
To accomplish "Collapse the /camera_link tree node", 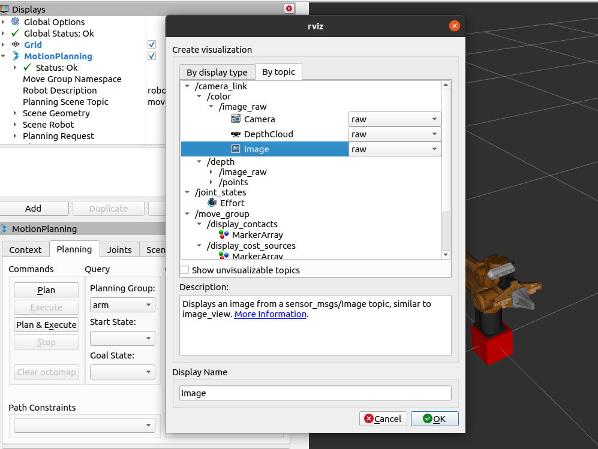I will [187, 86].
